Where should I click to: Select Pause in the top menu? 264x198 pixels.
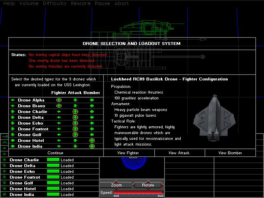tap(102, 3)
